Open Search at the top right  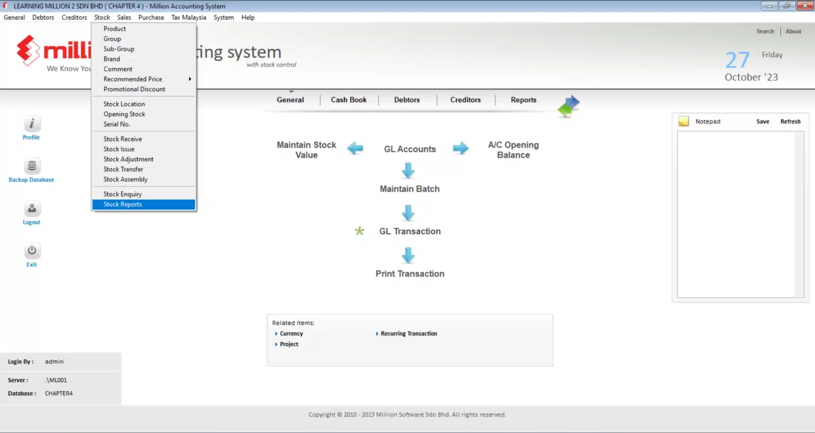point(765,31)
